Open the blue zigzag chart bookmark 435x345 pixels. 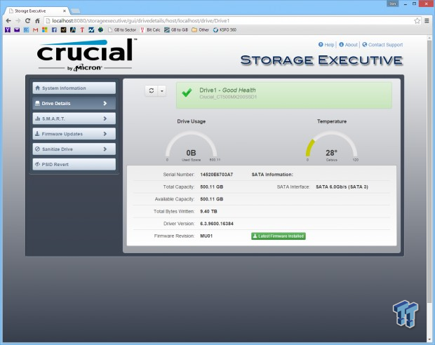(x=91, y=29)
